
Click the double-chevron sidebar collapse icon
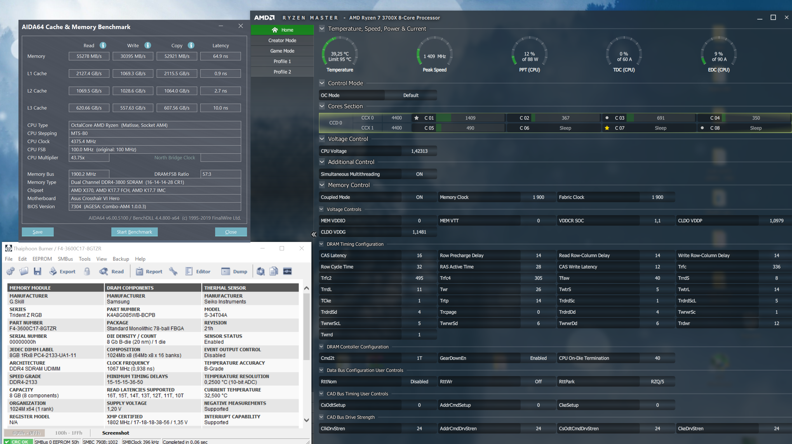tap(314, 234)
